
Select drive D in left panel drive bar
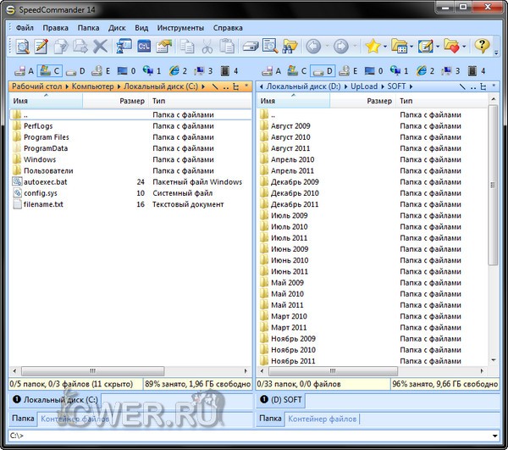point(75,70)
